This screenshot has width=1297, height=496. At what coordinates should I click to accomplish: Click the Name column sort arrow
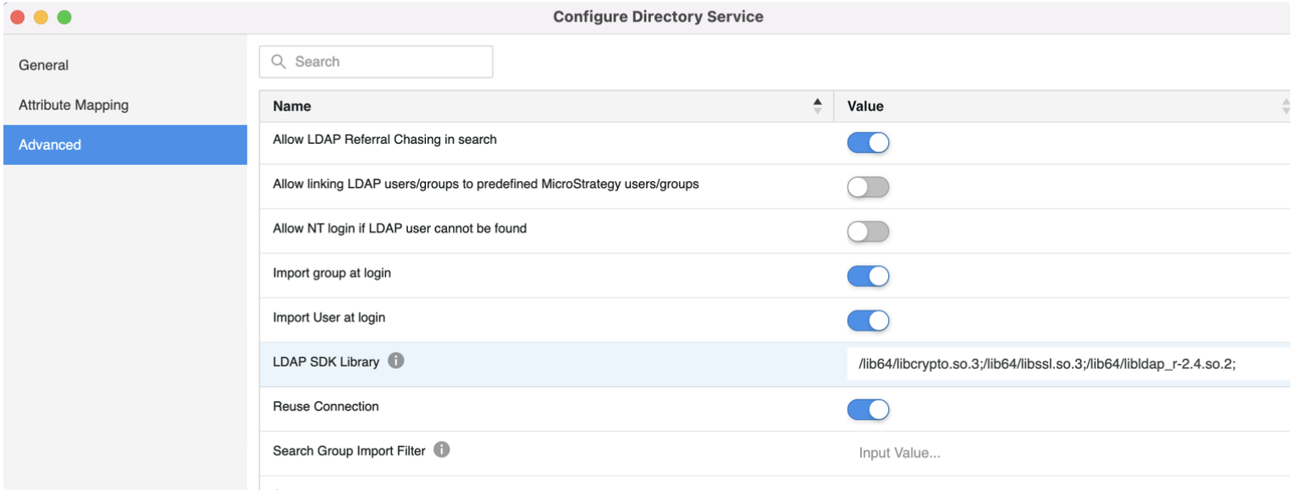tap(818, 105)
